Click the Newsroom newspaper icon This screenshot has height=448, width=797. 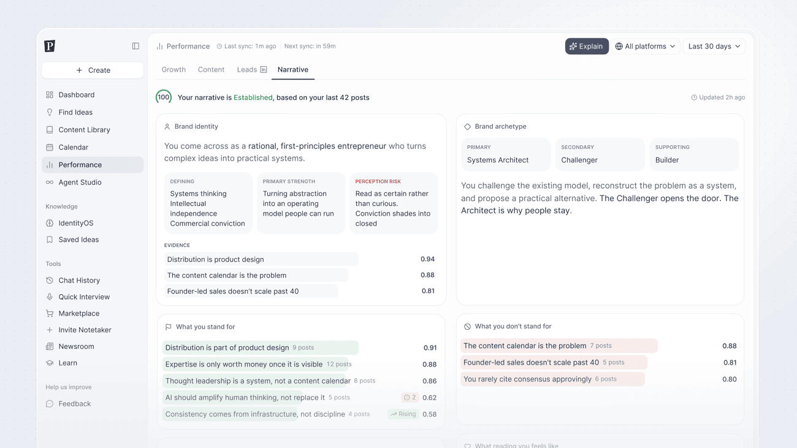click(x=50, y=346)
